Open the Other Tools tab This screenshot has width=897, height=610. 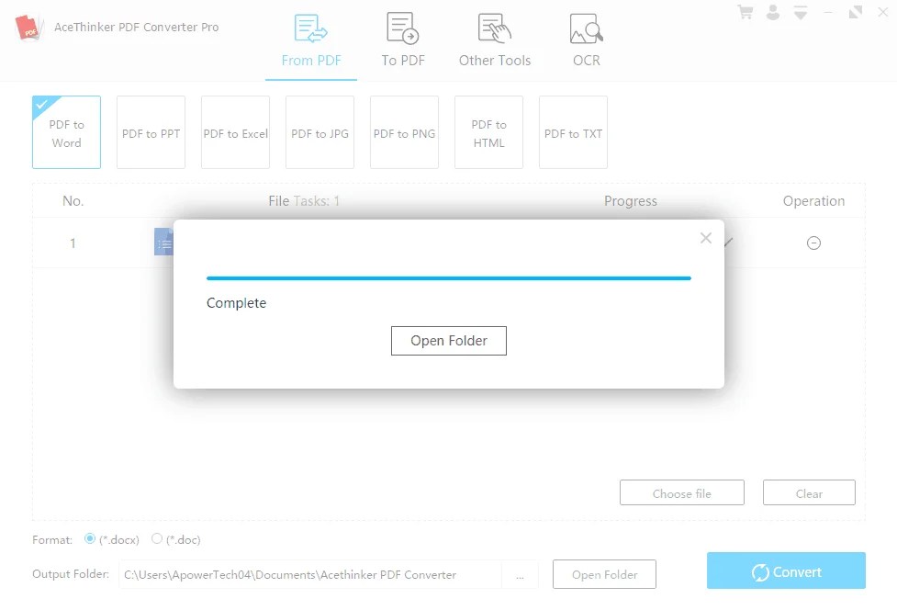495,40
